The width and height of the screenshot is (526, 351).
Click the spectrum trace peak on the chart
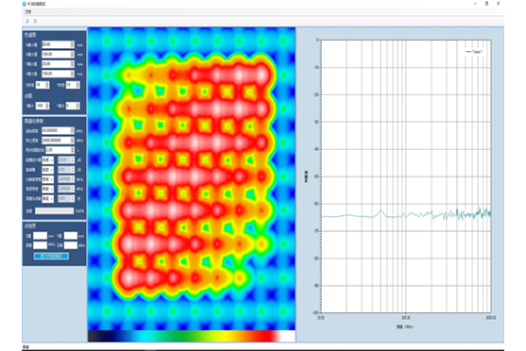[382, 210]
